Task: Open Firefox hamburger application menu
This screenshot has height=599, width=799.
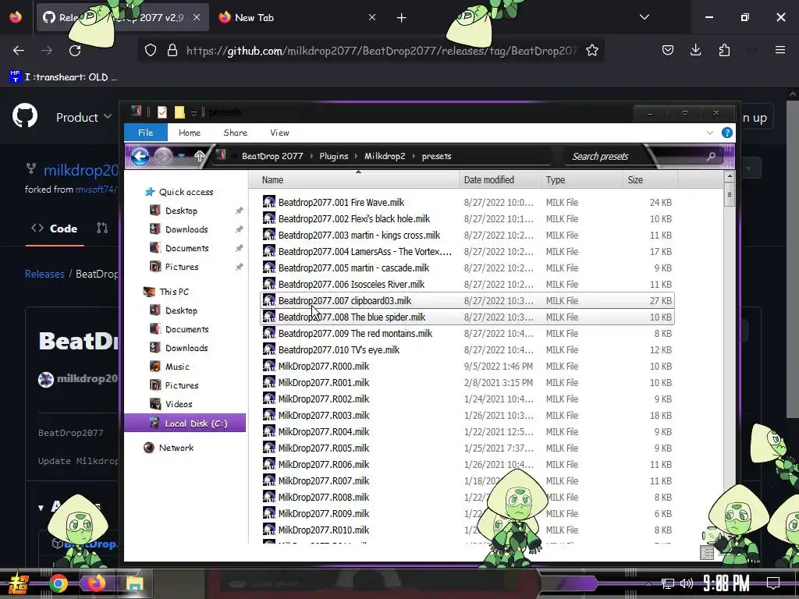Action: [x=779, y=50]
